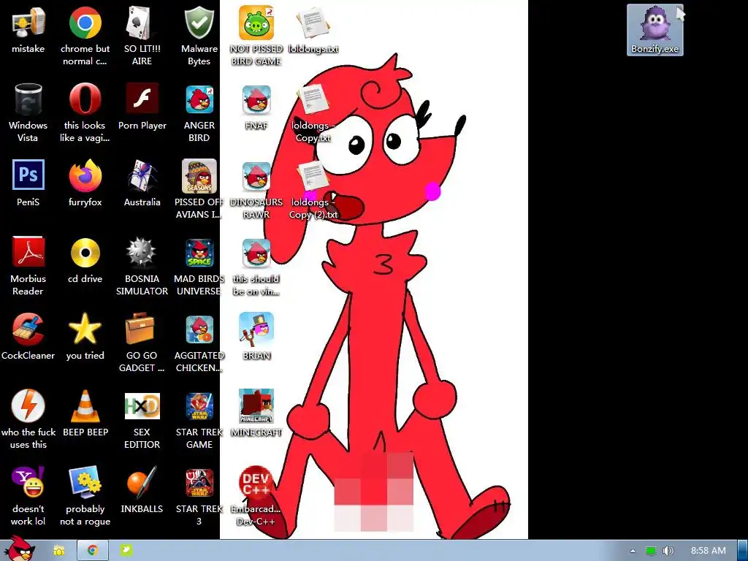The width and height of the screenshot is (748, 561).
Task: Select the 'BOSNIA SIMULATOR' mine icon
Action: pyautogui.click(x=142, y=266)
